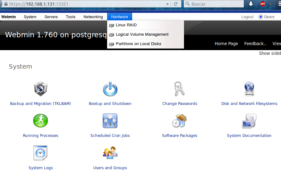Image resolution: width=281 pixels, height=172 pixels.
Task: Open the Software Packages box icon
Action: 180,121
